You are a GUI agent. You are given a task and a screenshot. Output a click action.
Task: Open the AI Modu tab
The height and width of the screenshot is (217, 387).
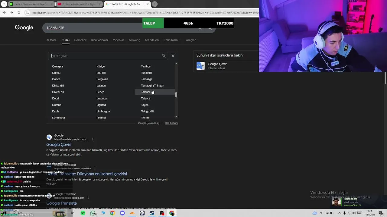52,40
